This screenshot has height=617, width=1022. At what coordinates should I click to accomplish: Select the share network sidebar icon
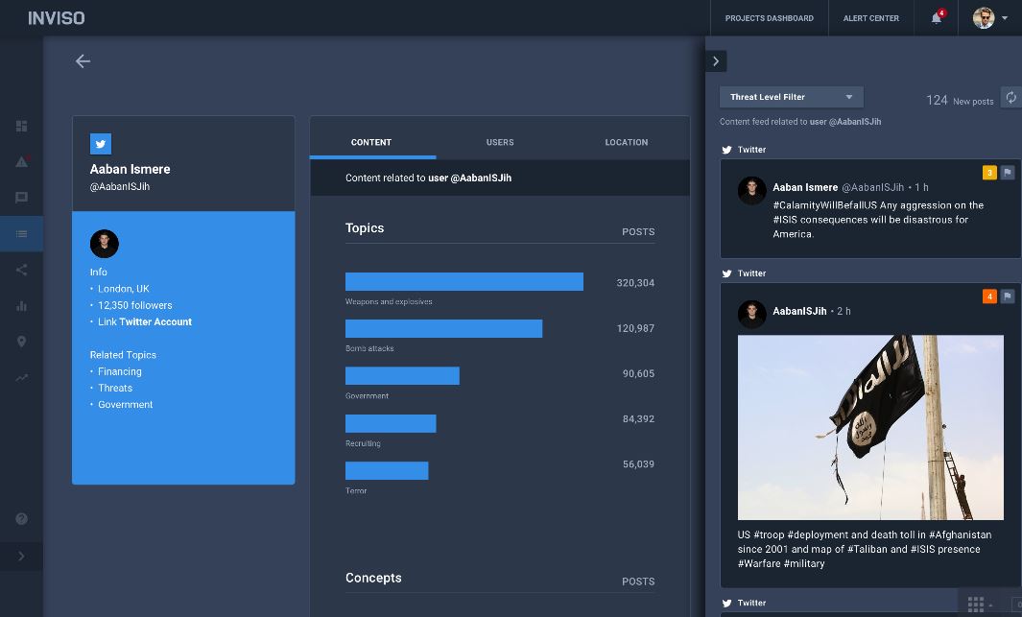tap(21, 270)
